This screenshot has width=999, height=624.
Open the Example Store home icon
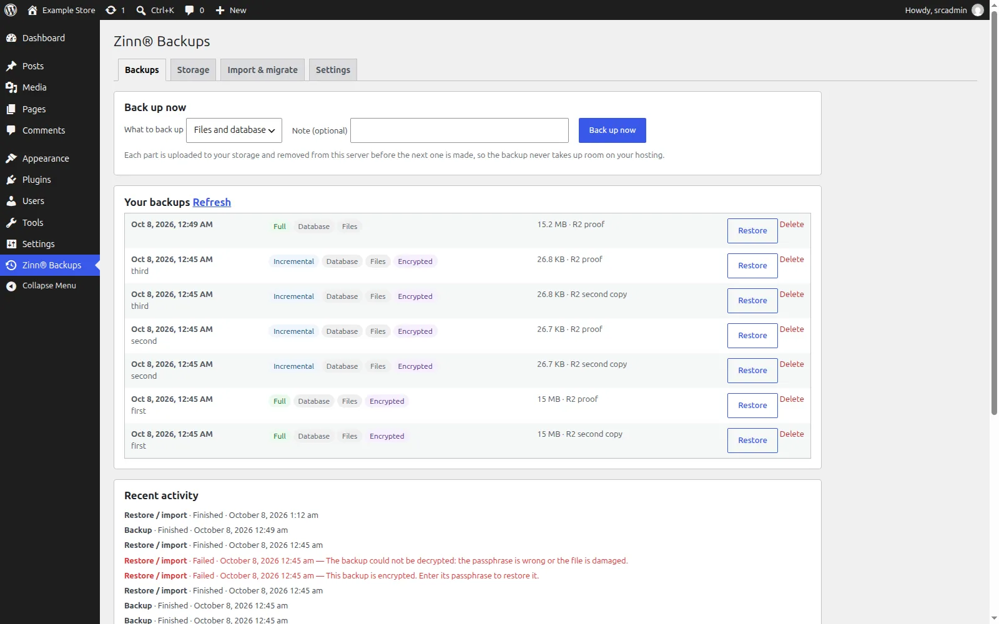coord(32,10)
